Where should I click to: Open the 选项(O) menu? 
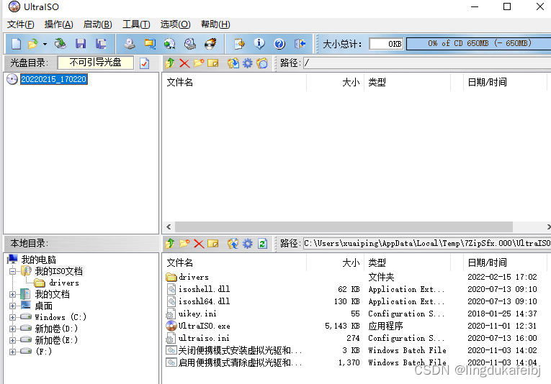tap(175, 24)
